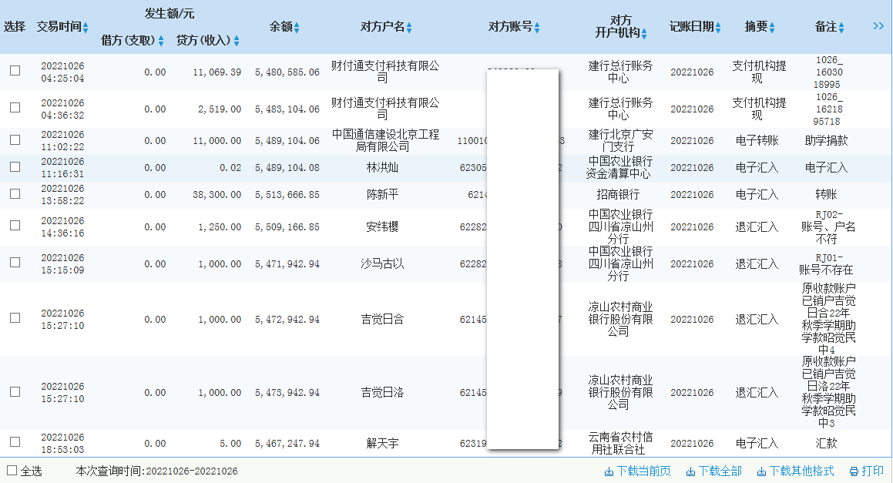Click the 记账日期 column header text
Image resolution: width=893 pixels, height=483 pixels.
click(x=691, y=27)
